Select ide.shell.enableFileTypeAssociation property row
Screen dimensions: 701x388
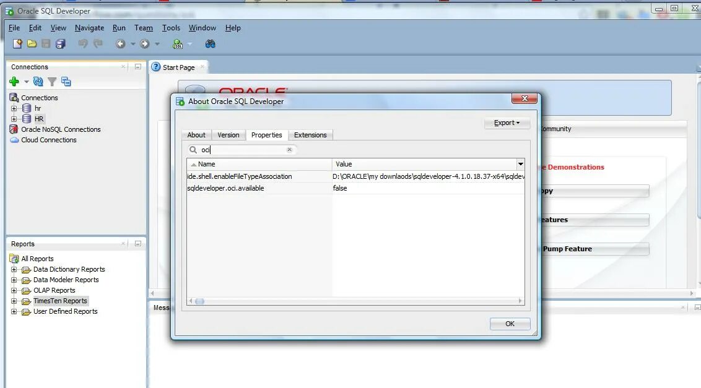tap(355, 176)
